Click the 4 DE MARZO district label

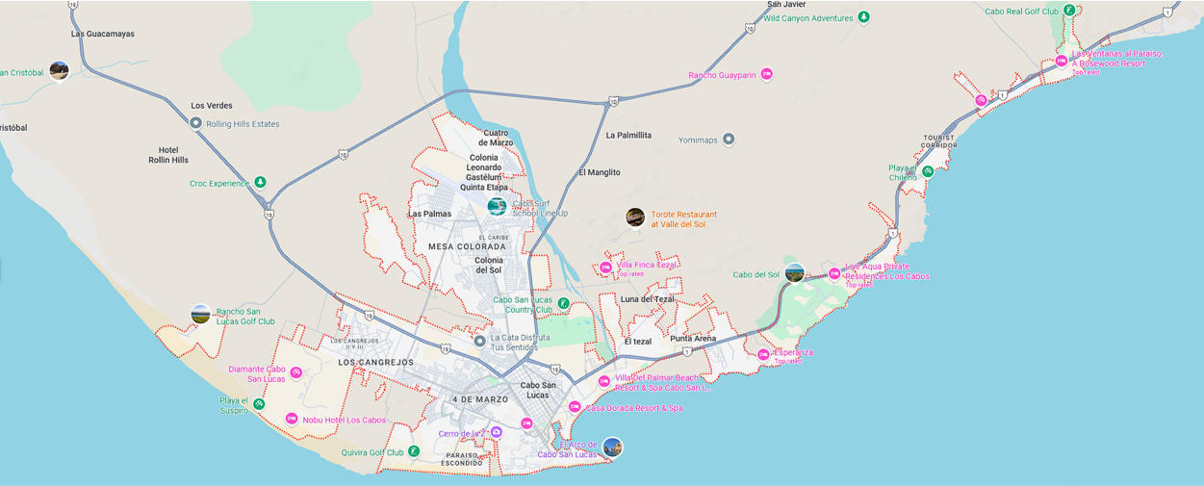tap(480, 398)
